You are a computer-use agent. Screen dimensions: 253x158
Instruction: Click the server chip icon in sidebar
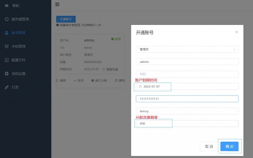7,19
